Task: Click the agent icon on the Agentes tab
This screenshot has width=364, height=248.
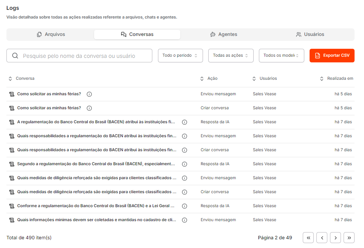Action: pos(212,34)
